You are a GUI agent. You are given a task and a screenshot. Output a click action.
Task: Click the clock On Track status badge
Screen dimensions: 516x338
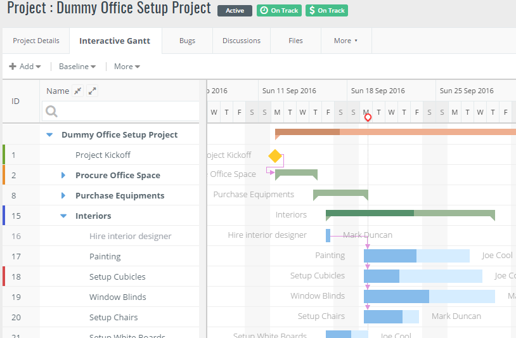tap(279, 11)
